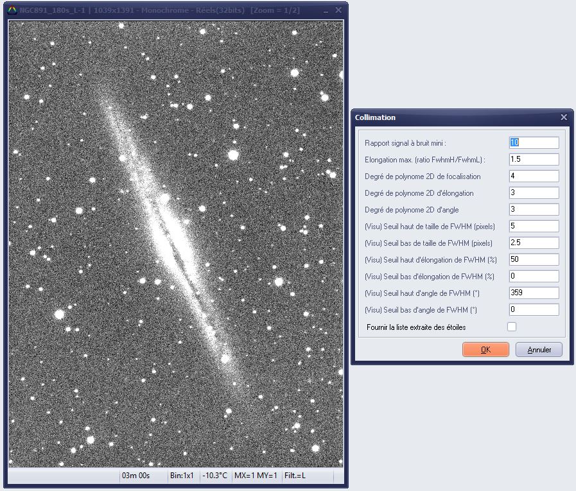This screenshot has width=576, height=491.
Task: Click 'Seuil bas d'élongation de FWHM' field
Action: (533, 277)
